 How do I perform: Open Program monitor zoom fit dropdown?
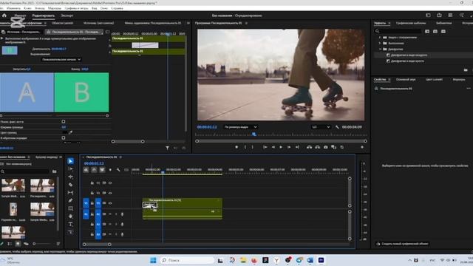point(240,127)
